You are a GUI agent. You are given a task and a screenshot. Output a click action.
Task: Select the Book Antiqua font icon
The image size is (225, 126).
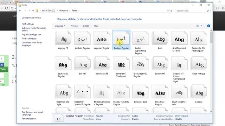pos(199,63)
